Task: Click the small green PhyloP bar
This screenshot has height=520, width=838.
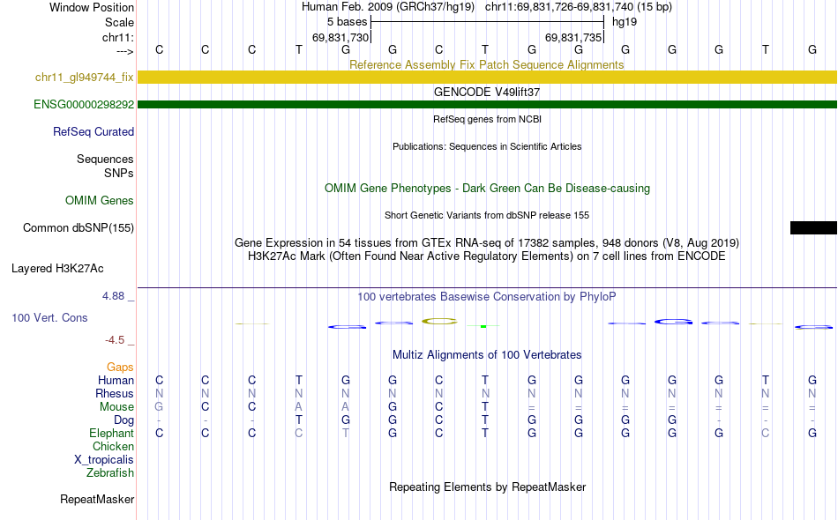Action: pos(483,326)
